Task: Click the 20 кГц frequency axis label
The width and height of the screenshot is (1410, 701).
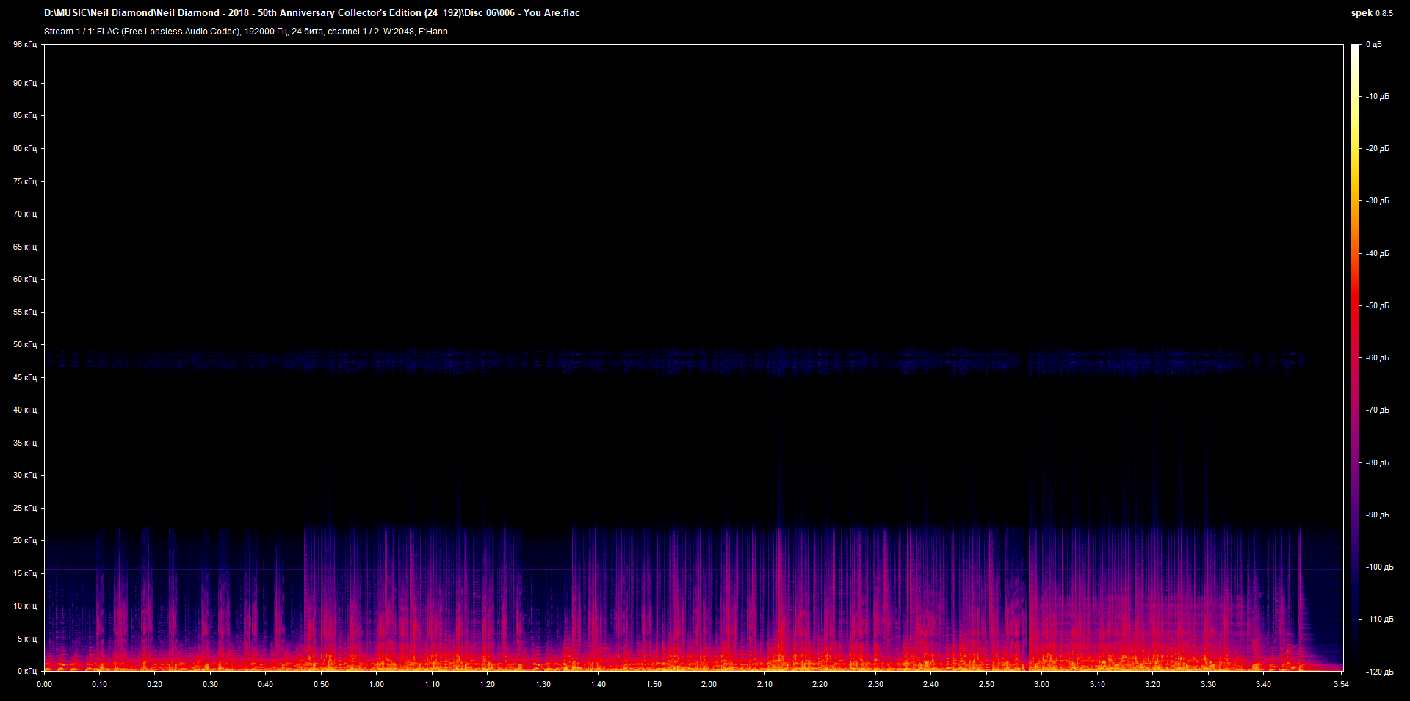Action: (x=24, y=540)
